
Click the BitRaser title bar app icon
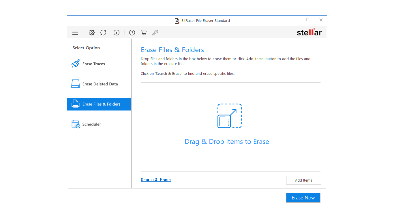point(177,21)
